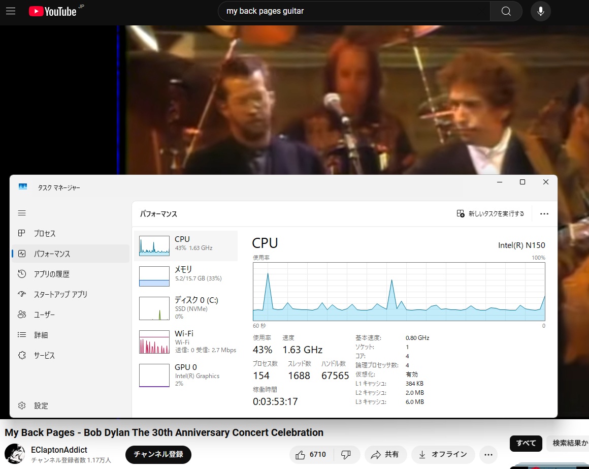Go to ユーザー section

point(44,315)
